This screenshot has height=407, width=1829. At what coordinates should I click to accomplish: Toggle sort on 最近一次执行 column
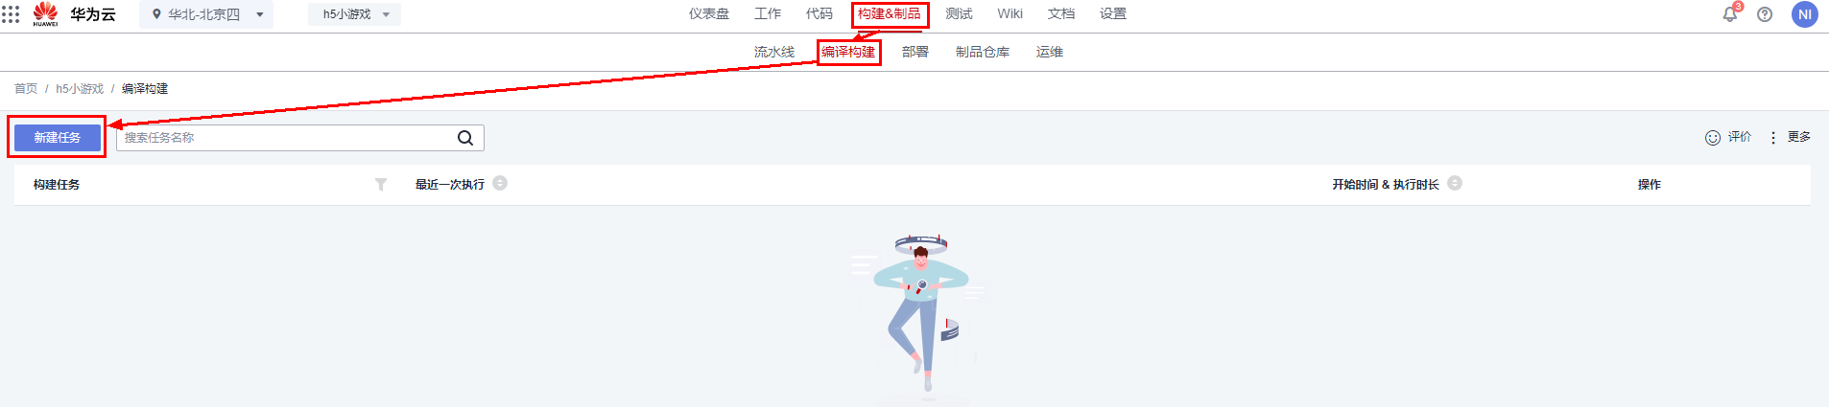click(500, 183)
